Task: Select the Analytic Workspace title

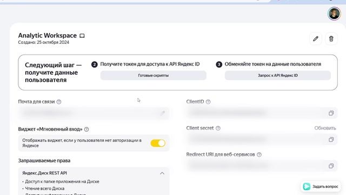Action: tap(48, 36)
